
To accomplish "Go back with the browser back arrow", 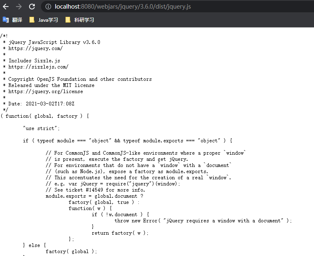I will 6,7.
